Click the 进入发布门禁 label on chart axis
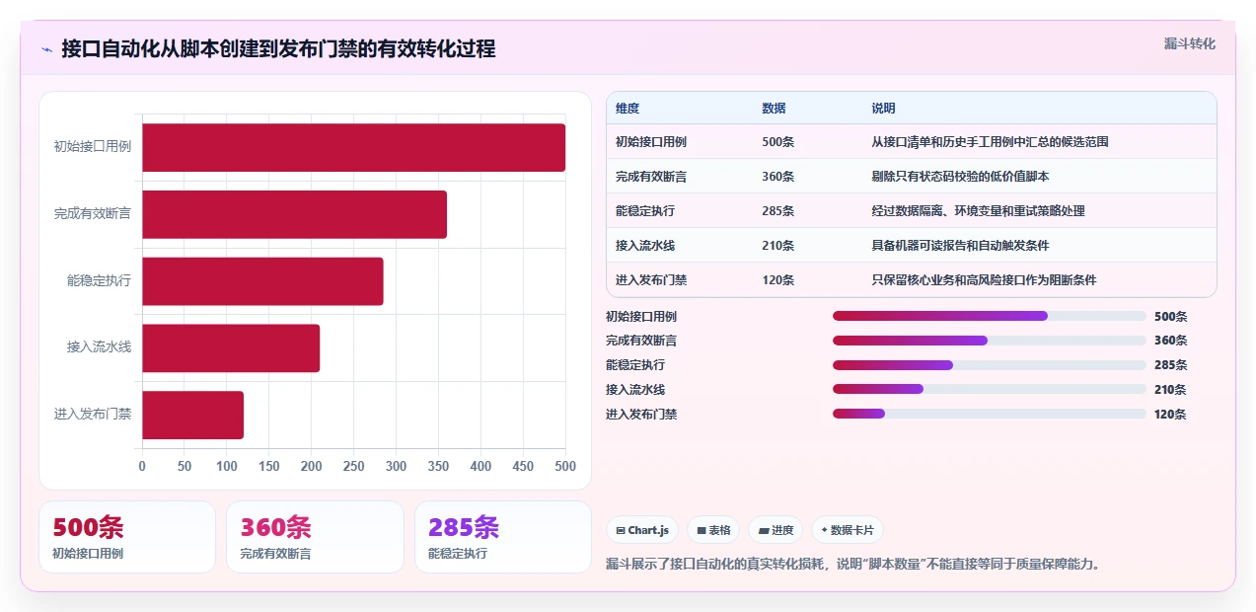Screen dimensions: 1256x612 click(x=93, y=416)
